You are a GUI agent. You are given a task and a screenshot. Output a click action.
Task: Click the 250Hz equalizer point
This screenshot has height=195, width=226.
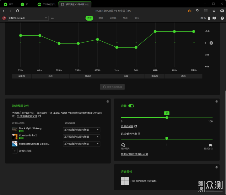point(78,44)
